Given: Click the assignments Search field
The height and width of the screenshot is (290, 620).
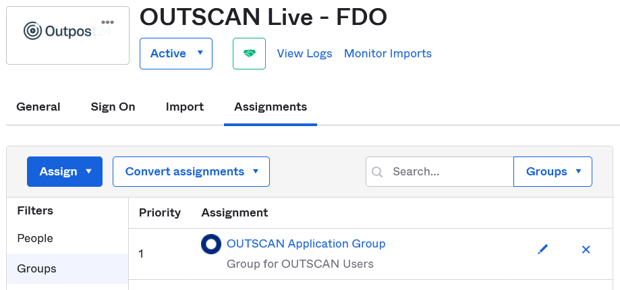Looking at the screenshot, I should pyautogui.click(x=449, y=171).
